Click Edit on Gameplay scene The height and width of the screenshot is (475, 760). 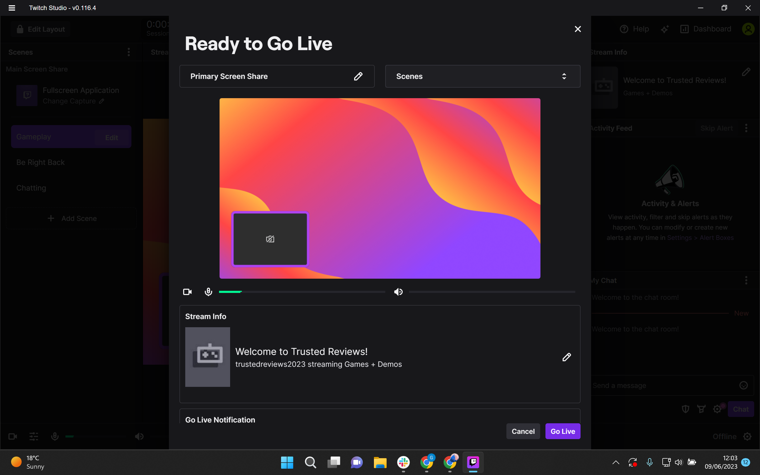(111, 137)
